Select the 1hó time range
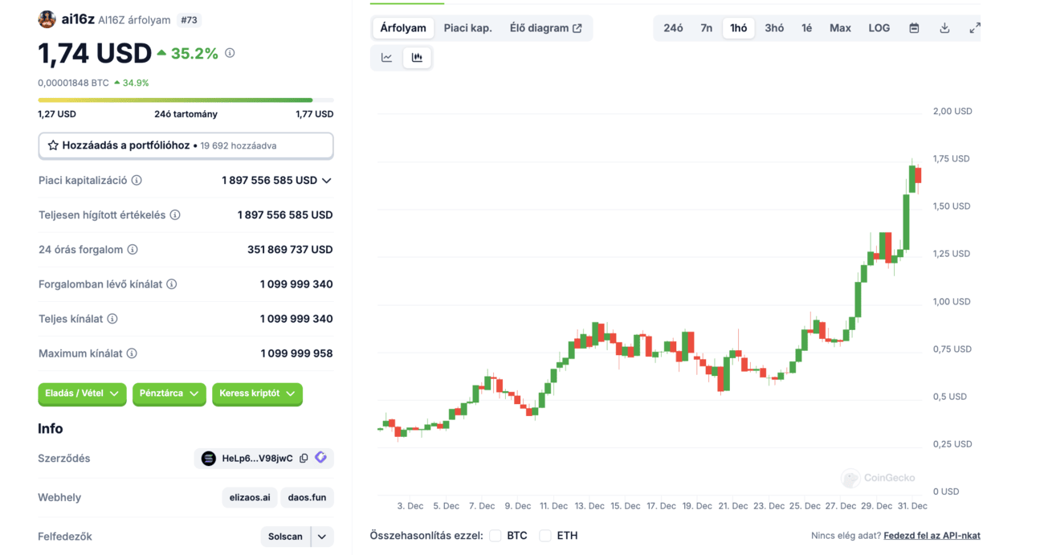The height and width of the screenshot is (555, 1044). tap(739, 28)
